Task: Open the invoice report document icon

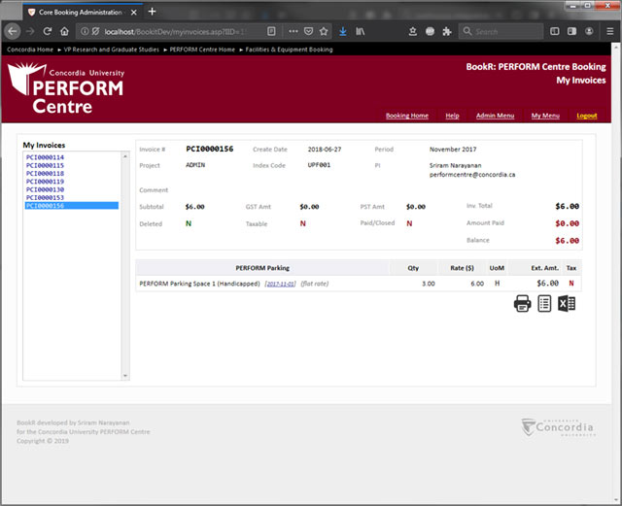Action: tap(545, 304)
